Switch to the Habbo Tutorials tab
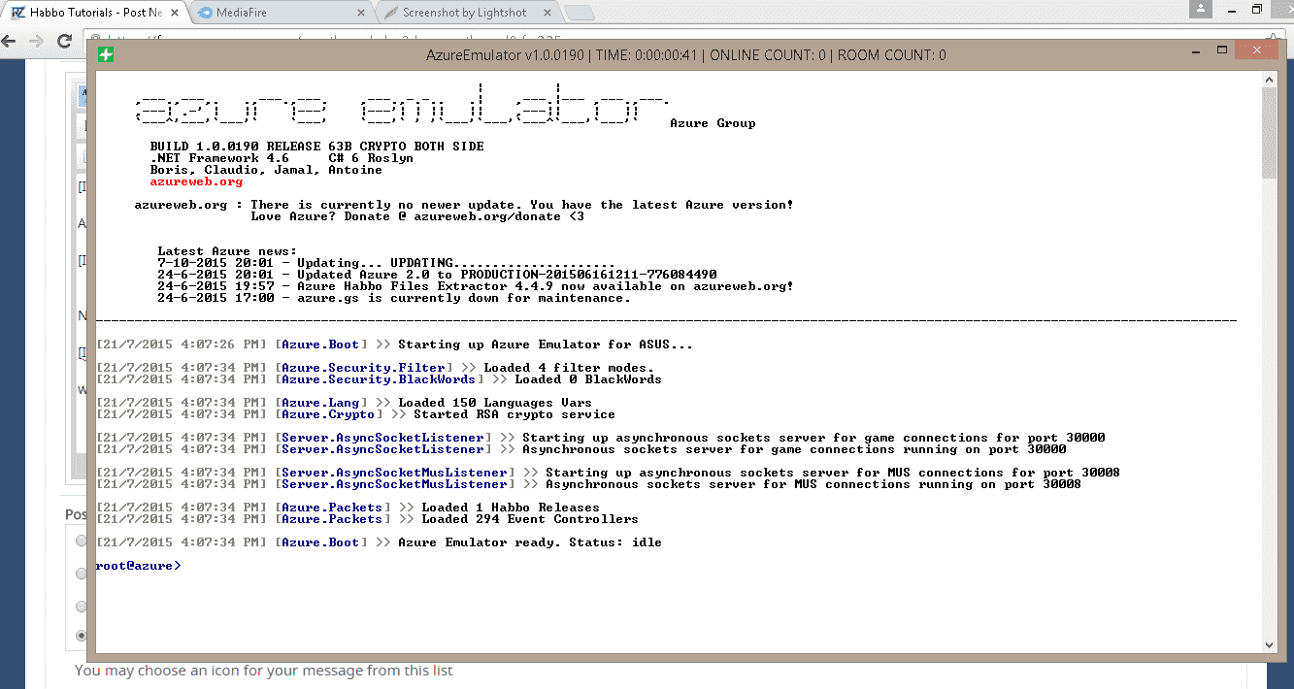Image resolution: width=1294 pixels, height=689 pixels. tap(94, 13)
